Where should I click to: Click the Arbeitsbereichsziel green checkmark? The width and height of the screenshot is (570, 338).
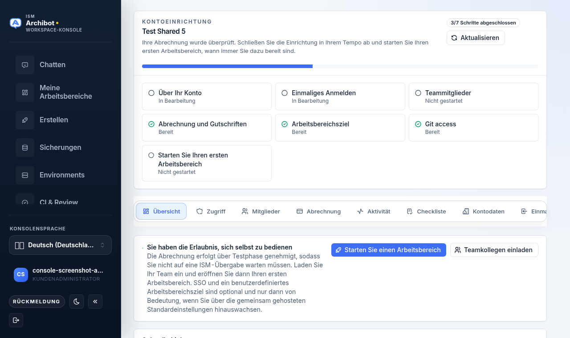pos(285,124)
